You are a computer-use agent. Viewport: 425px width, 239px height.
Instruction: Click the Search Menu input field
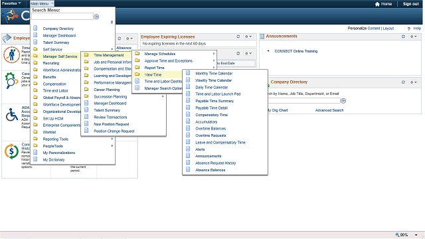point(62,17)
